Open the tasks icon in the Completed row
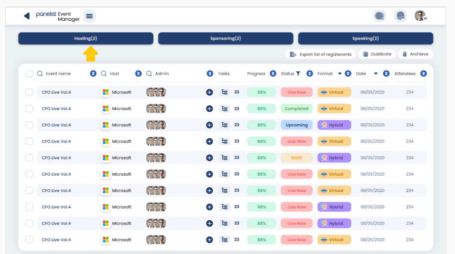Image resolution: width=455 pixels, height=254 pixels. tap(224, 109)
